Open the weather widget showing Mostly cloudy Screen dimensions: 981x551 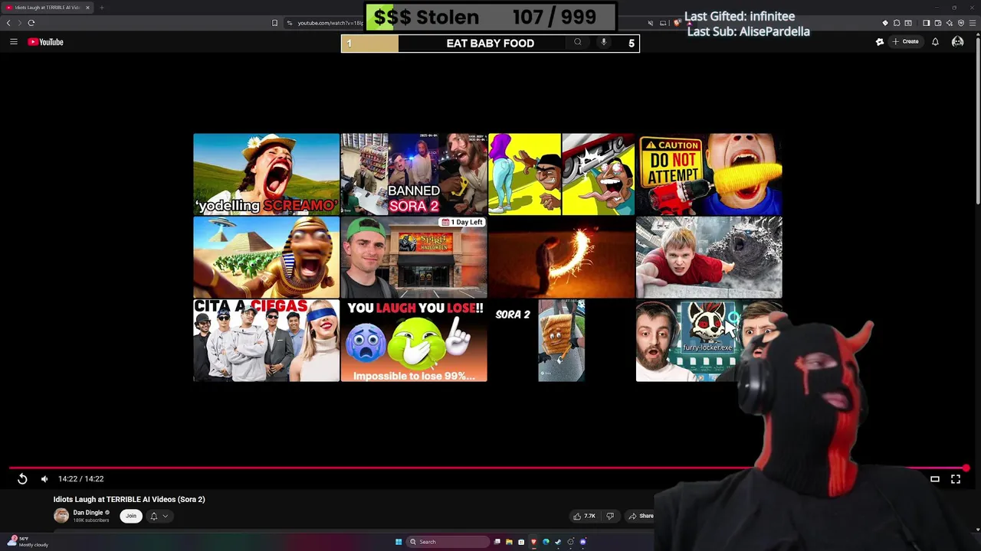pos(28,542)
